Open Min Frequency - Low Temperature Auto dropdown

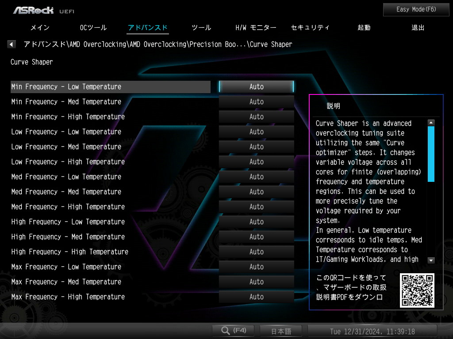(x=256, y=87)
